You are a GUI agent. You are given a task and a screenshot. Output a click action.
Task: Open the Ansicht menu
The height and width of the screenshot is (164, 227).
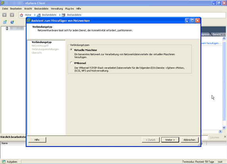[28, 9]
